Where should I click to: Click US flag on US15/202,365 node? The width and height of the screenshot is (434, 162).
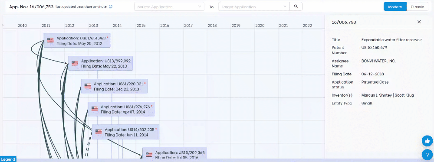[149, 155]
